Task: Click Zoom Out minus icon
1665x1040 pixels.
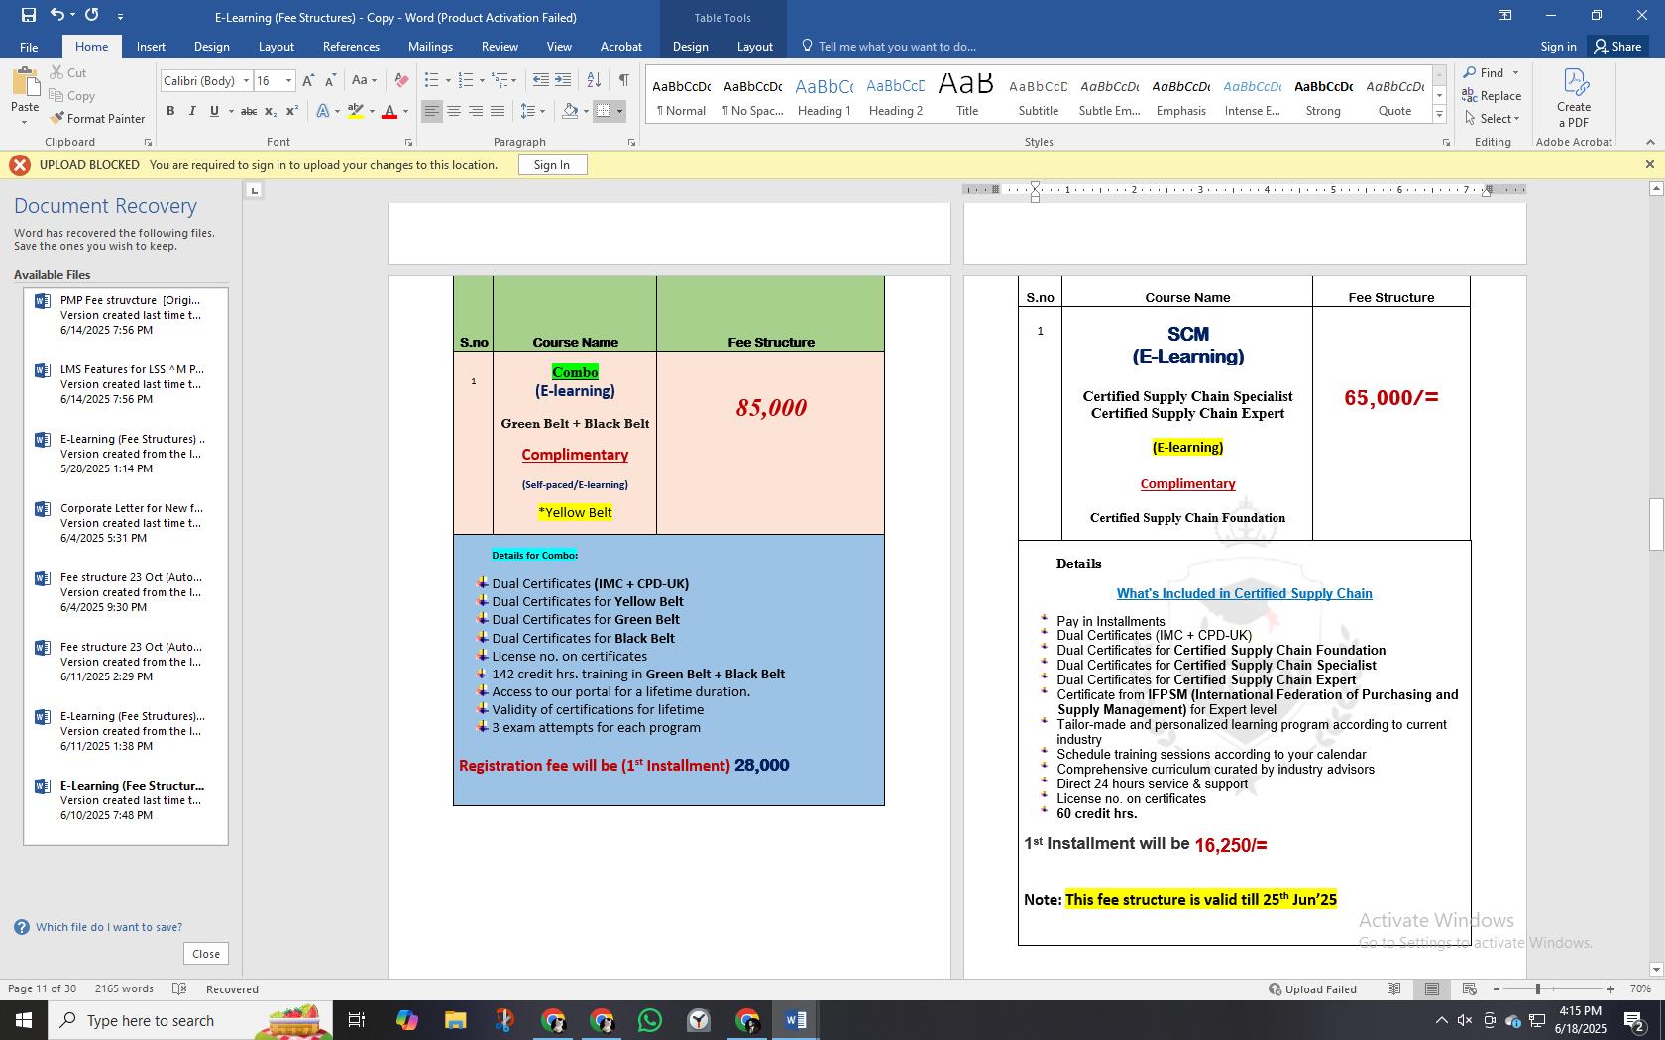Action: tap(1497, 988)
